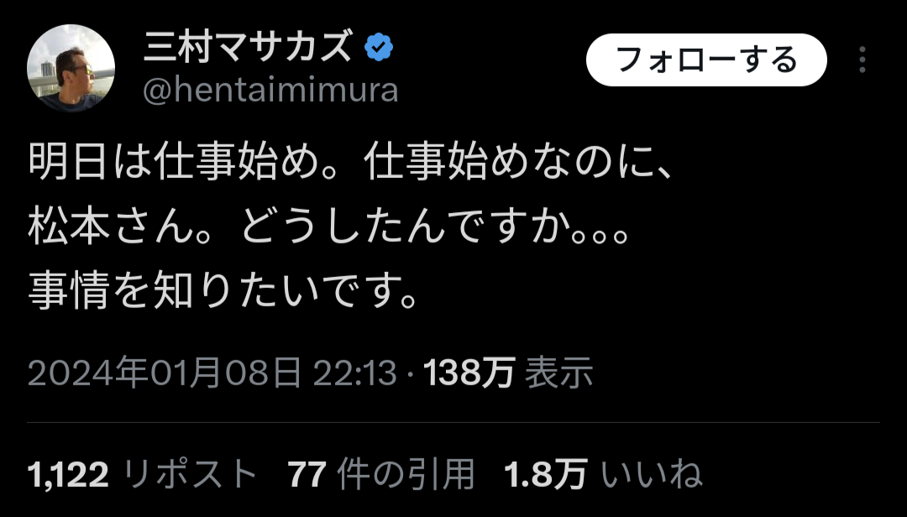Click the 138万 表示 view count
The height and width of the screenshot is (517, 907).
click(508, 373)
